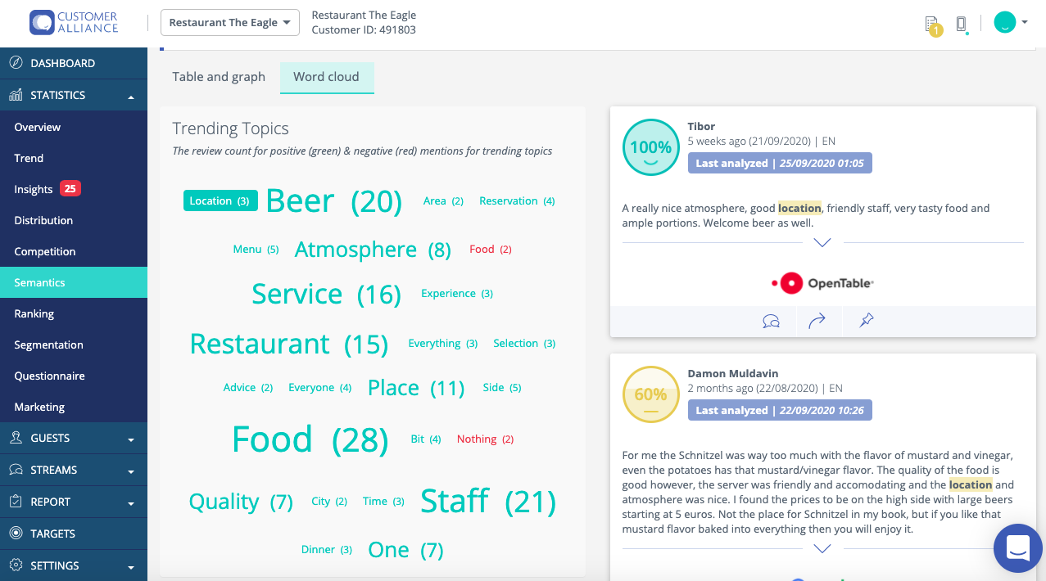The width and height of the screenshot is (1046, 581).
Task: Click the Streams chat icon
Action: (16, 470)
